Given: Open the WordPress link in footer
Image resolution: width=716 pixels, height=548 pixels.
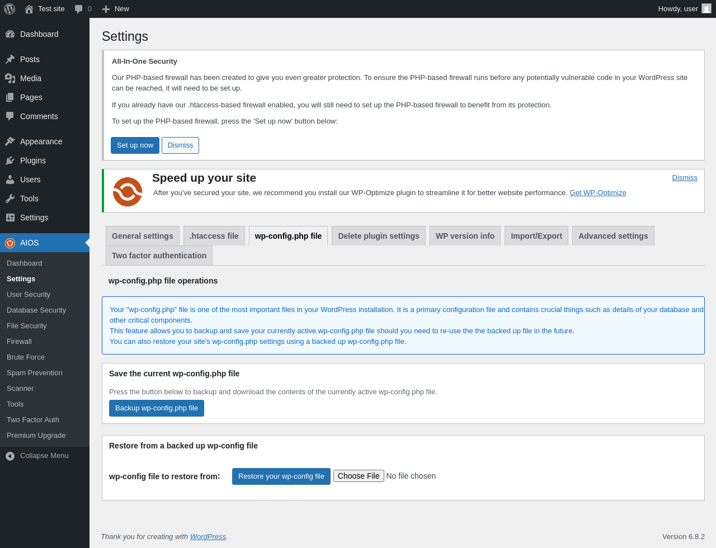Looking at the screenshot, I should tap(208, 537).
